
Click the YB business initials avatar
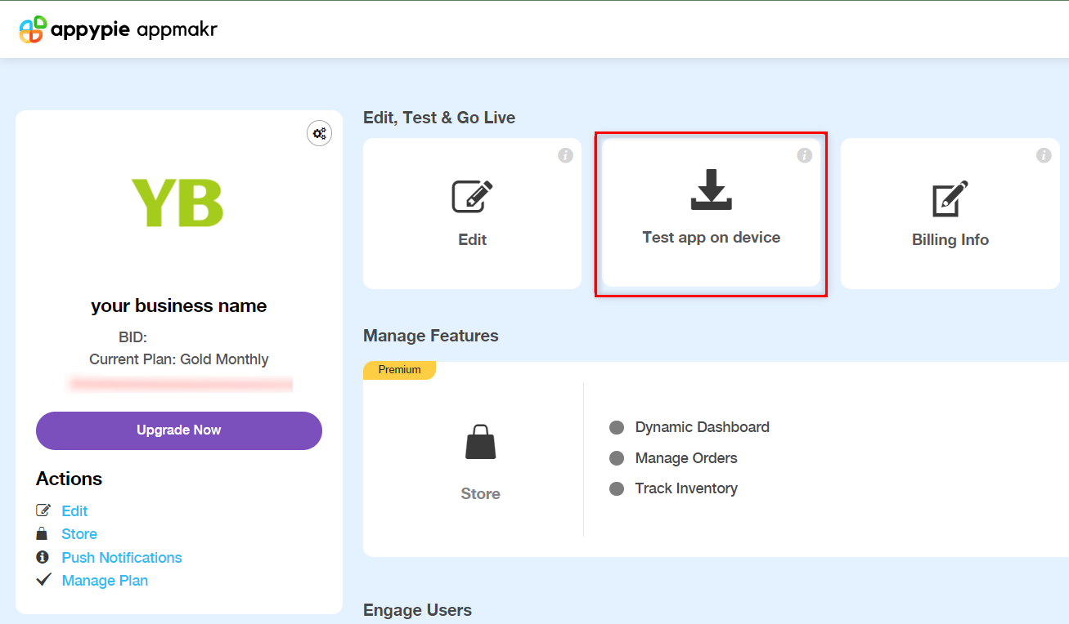(178, 203)
